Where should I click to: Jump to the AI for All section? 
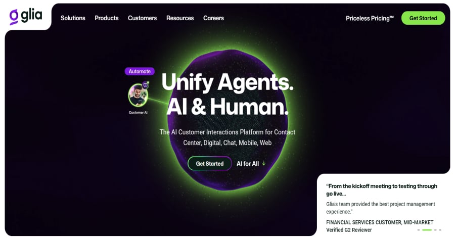click(248, 164)
